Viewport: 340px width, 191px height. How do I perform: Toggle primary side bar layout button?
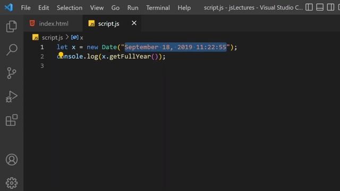[309, 7]
